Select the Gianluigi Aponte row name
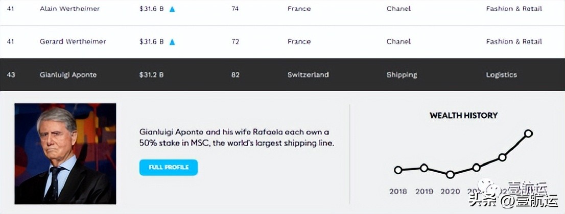The width and height of the screenshot is (565, 214). tap(68, 75)
